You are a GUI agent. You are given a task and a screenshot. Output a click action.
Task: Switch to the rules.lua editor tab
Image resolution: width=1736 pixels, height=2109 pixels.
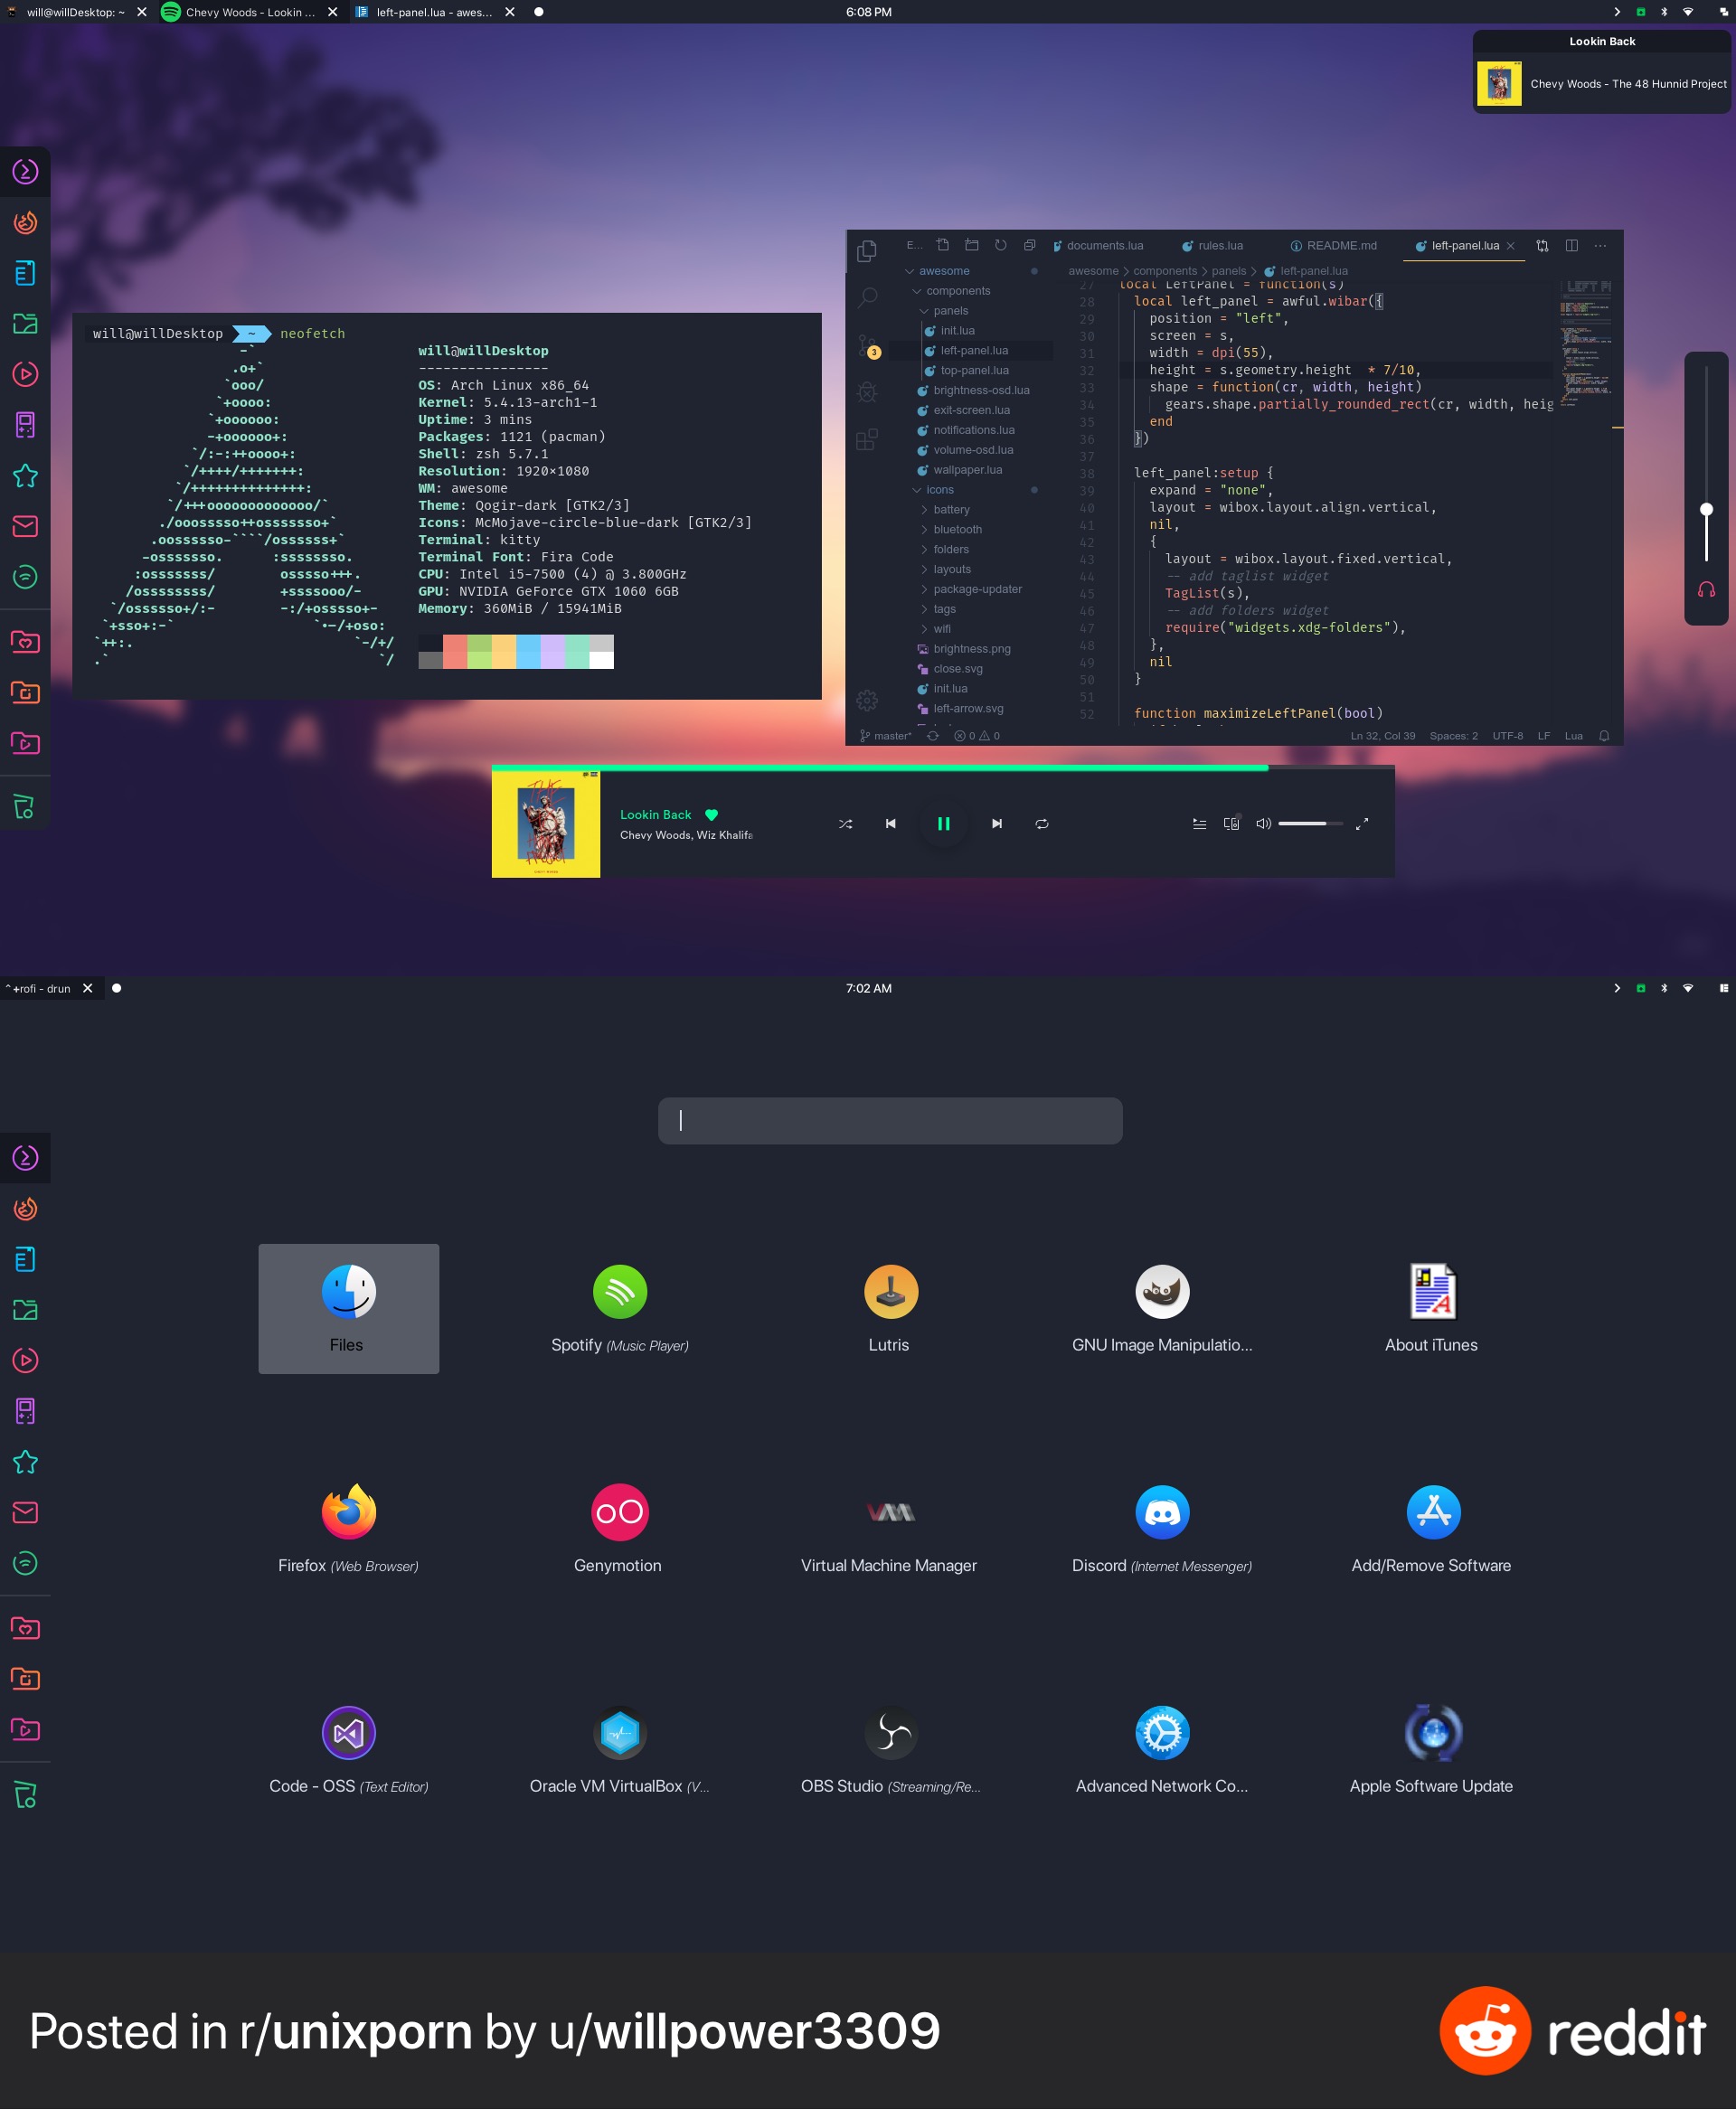pos(1212,246)
